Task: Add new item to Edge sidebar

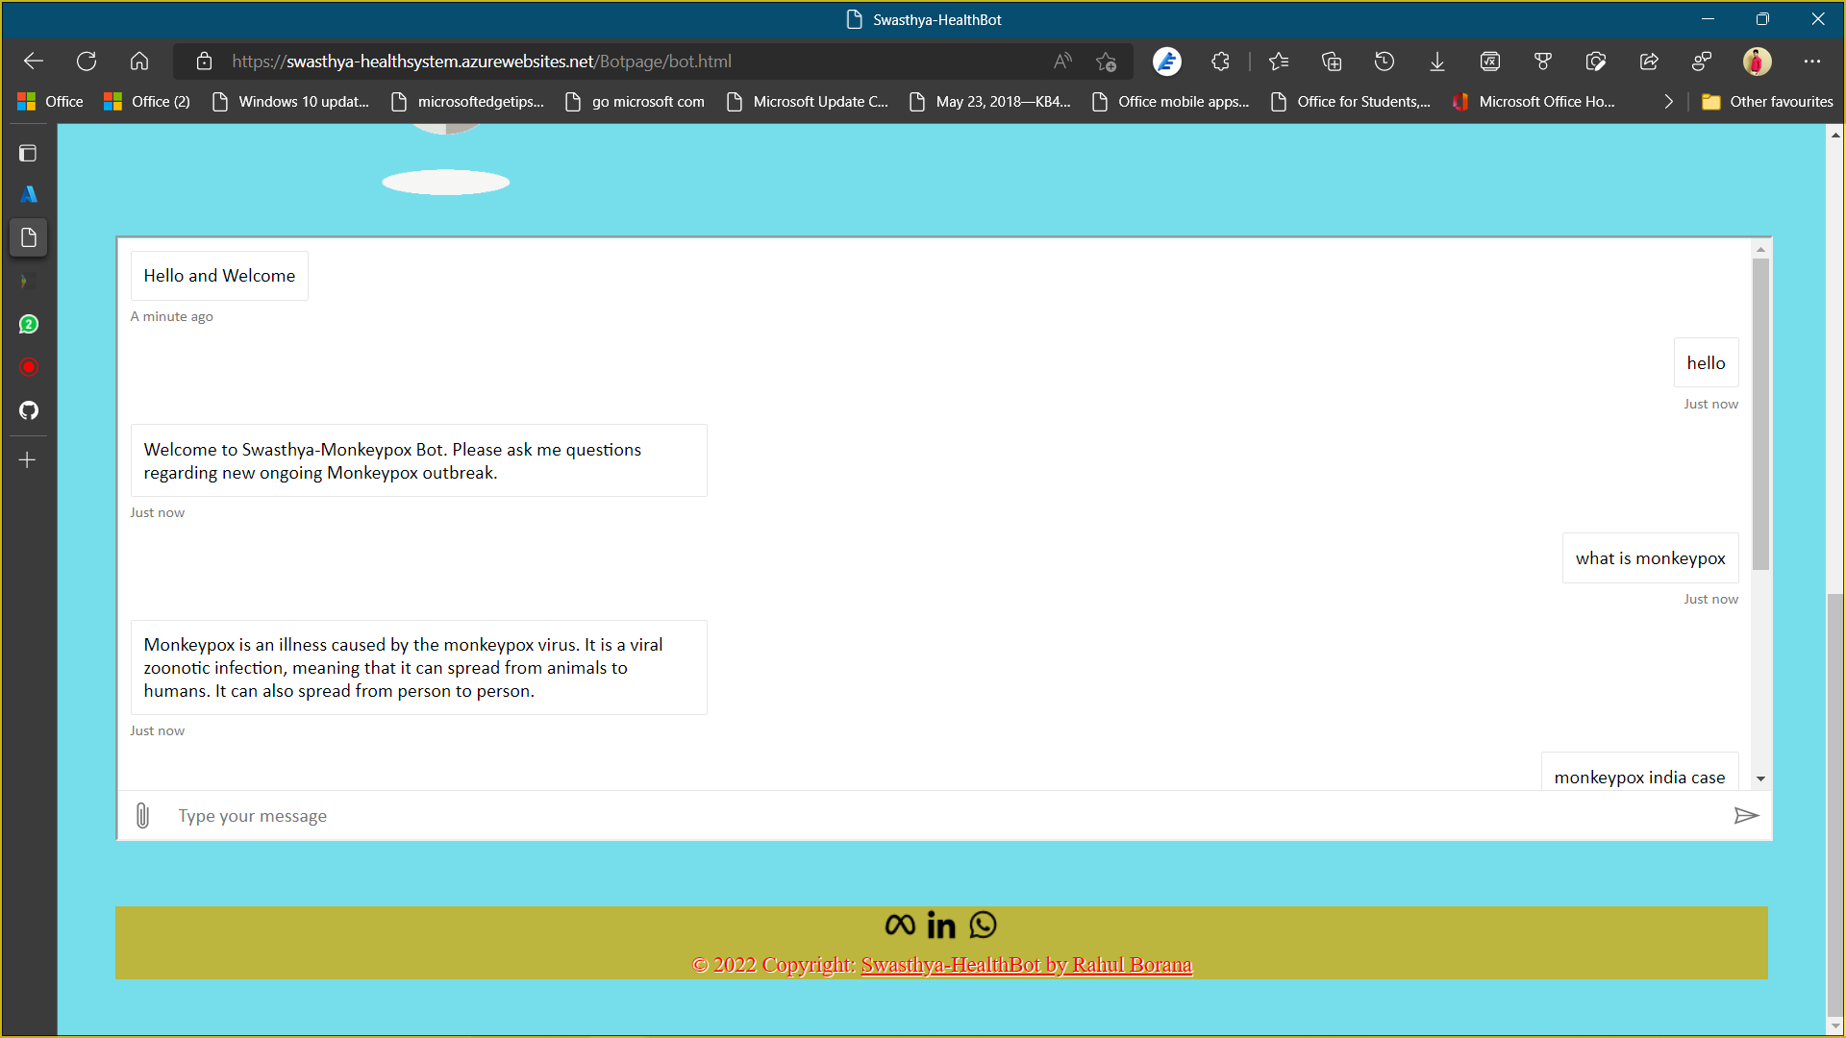Action: 28,460
